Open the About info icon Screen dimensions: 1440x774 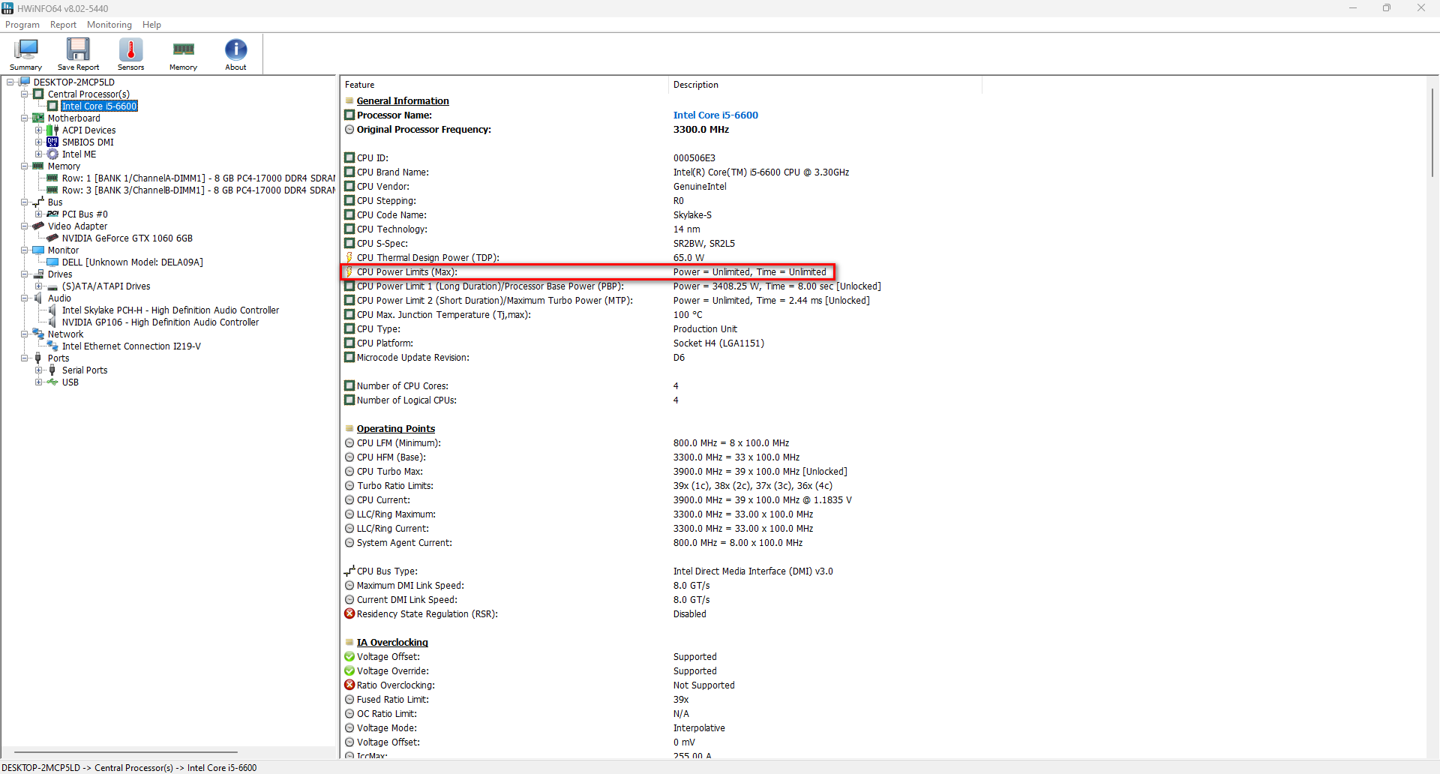pyautogui.click(x=235, y=50)
